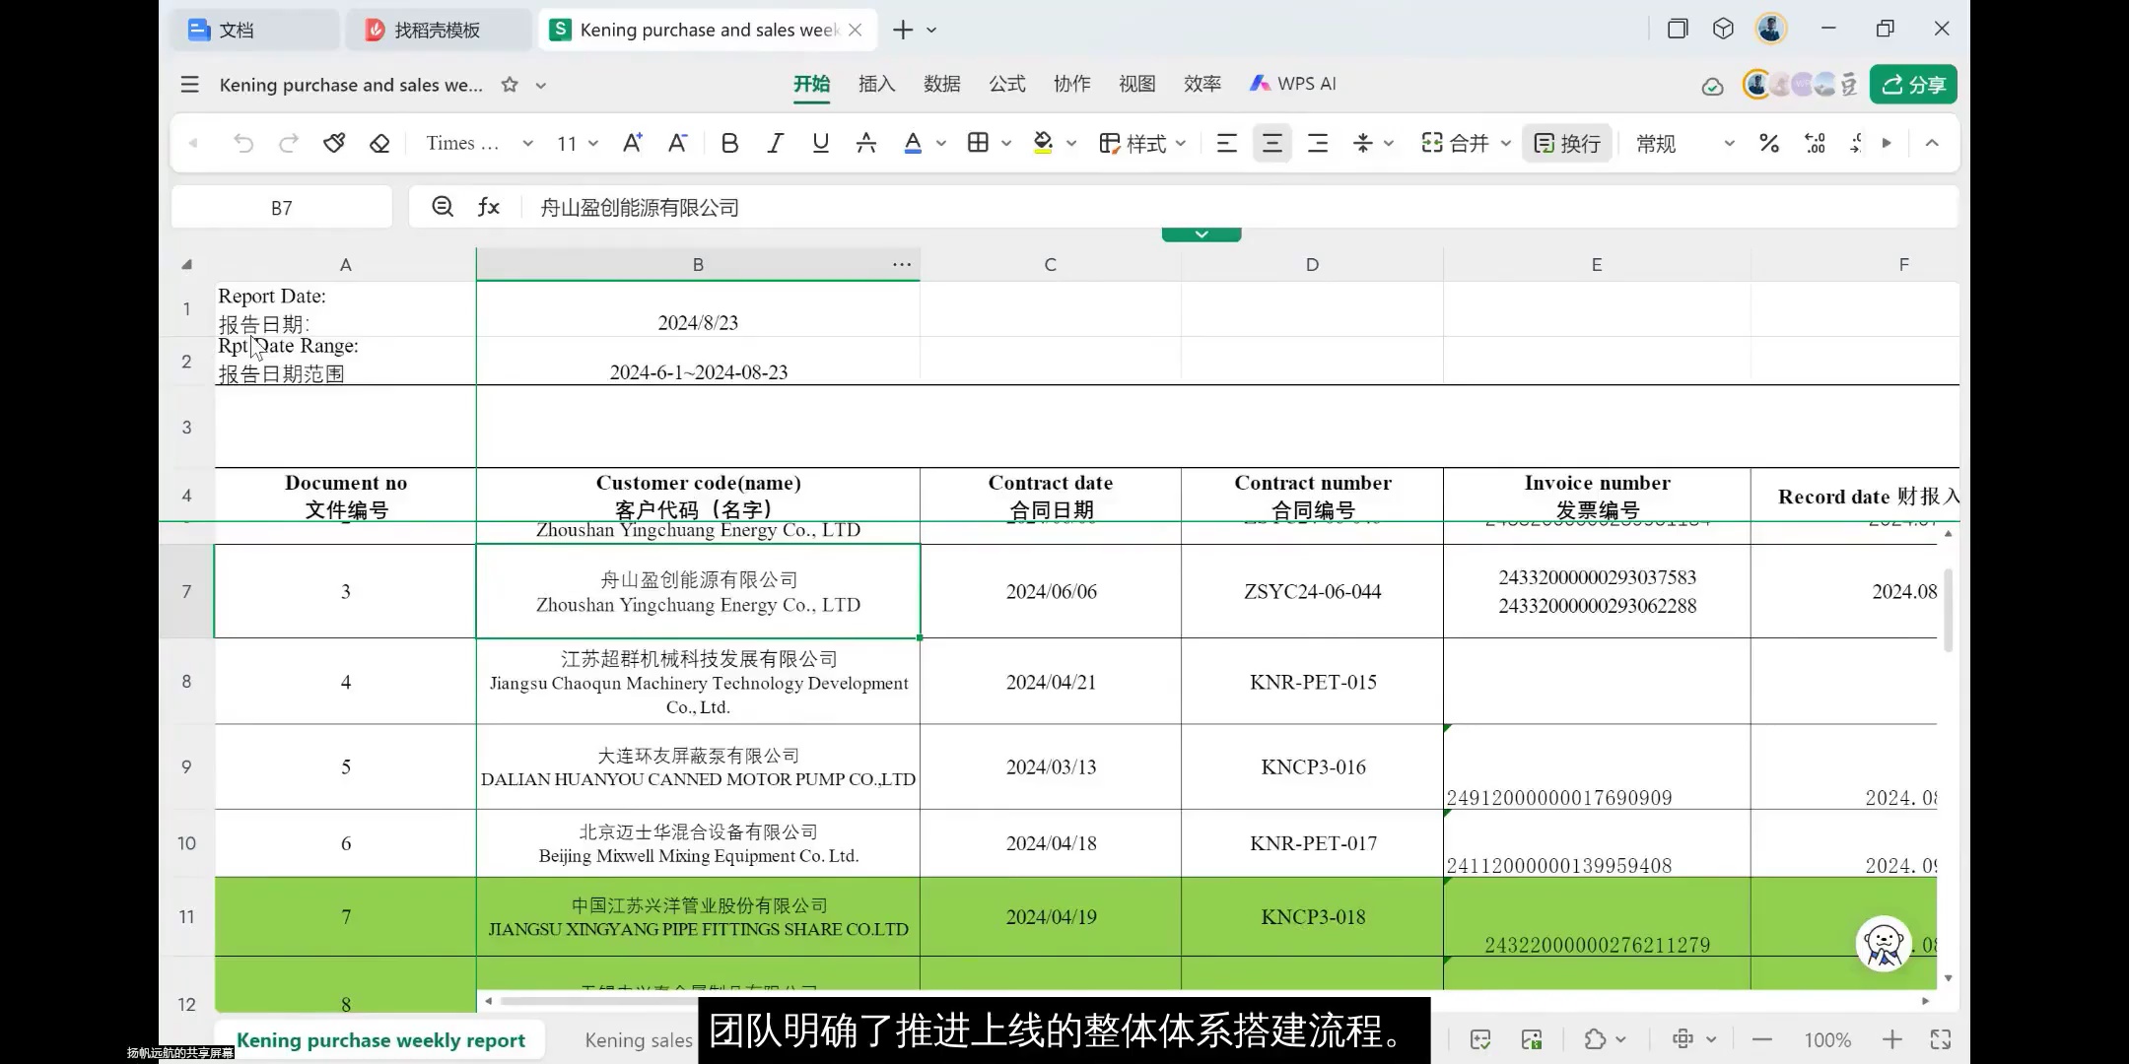Increase font size with A+ icon

coord(631,143)
